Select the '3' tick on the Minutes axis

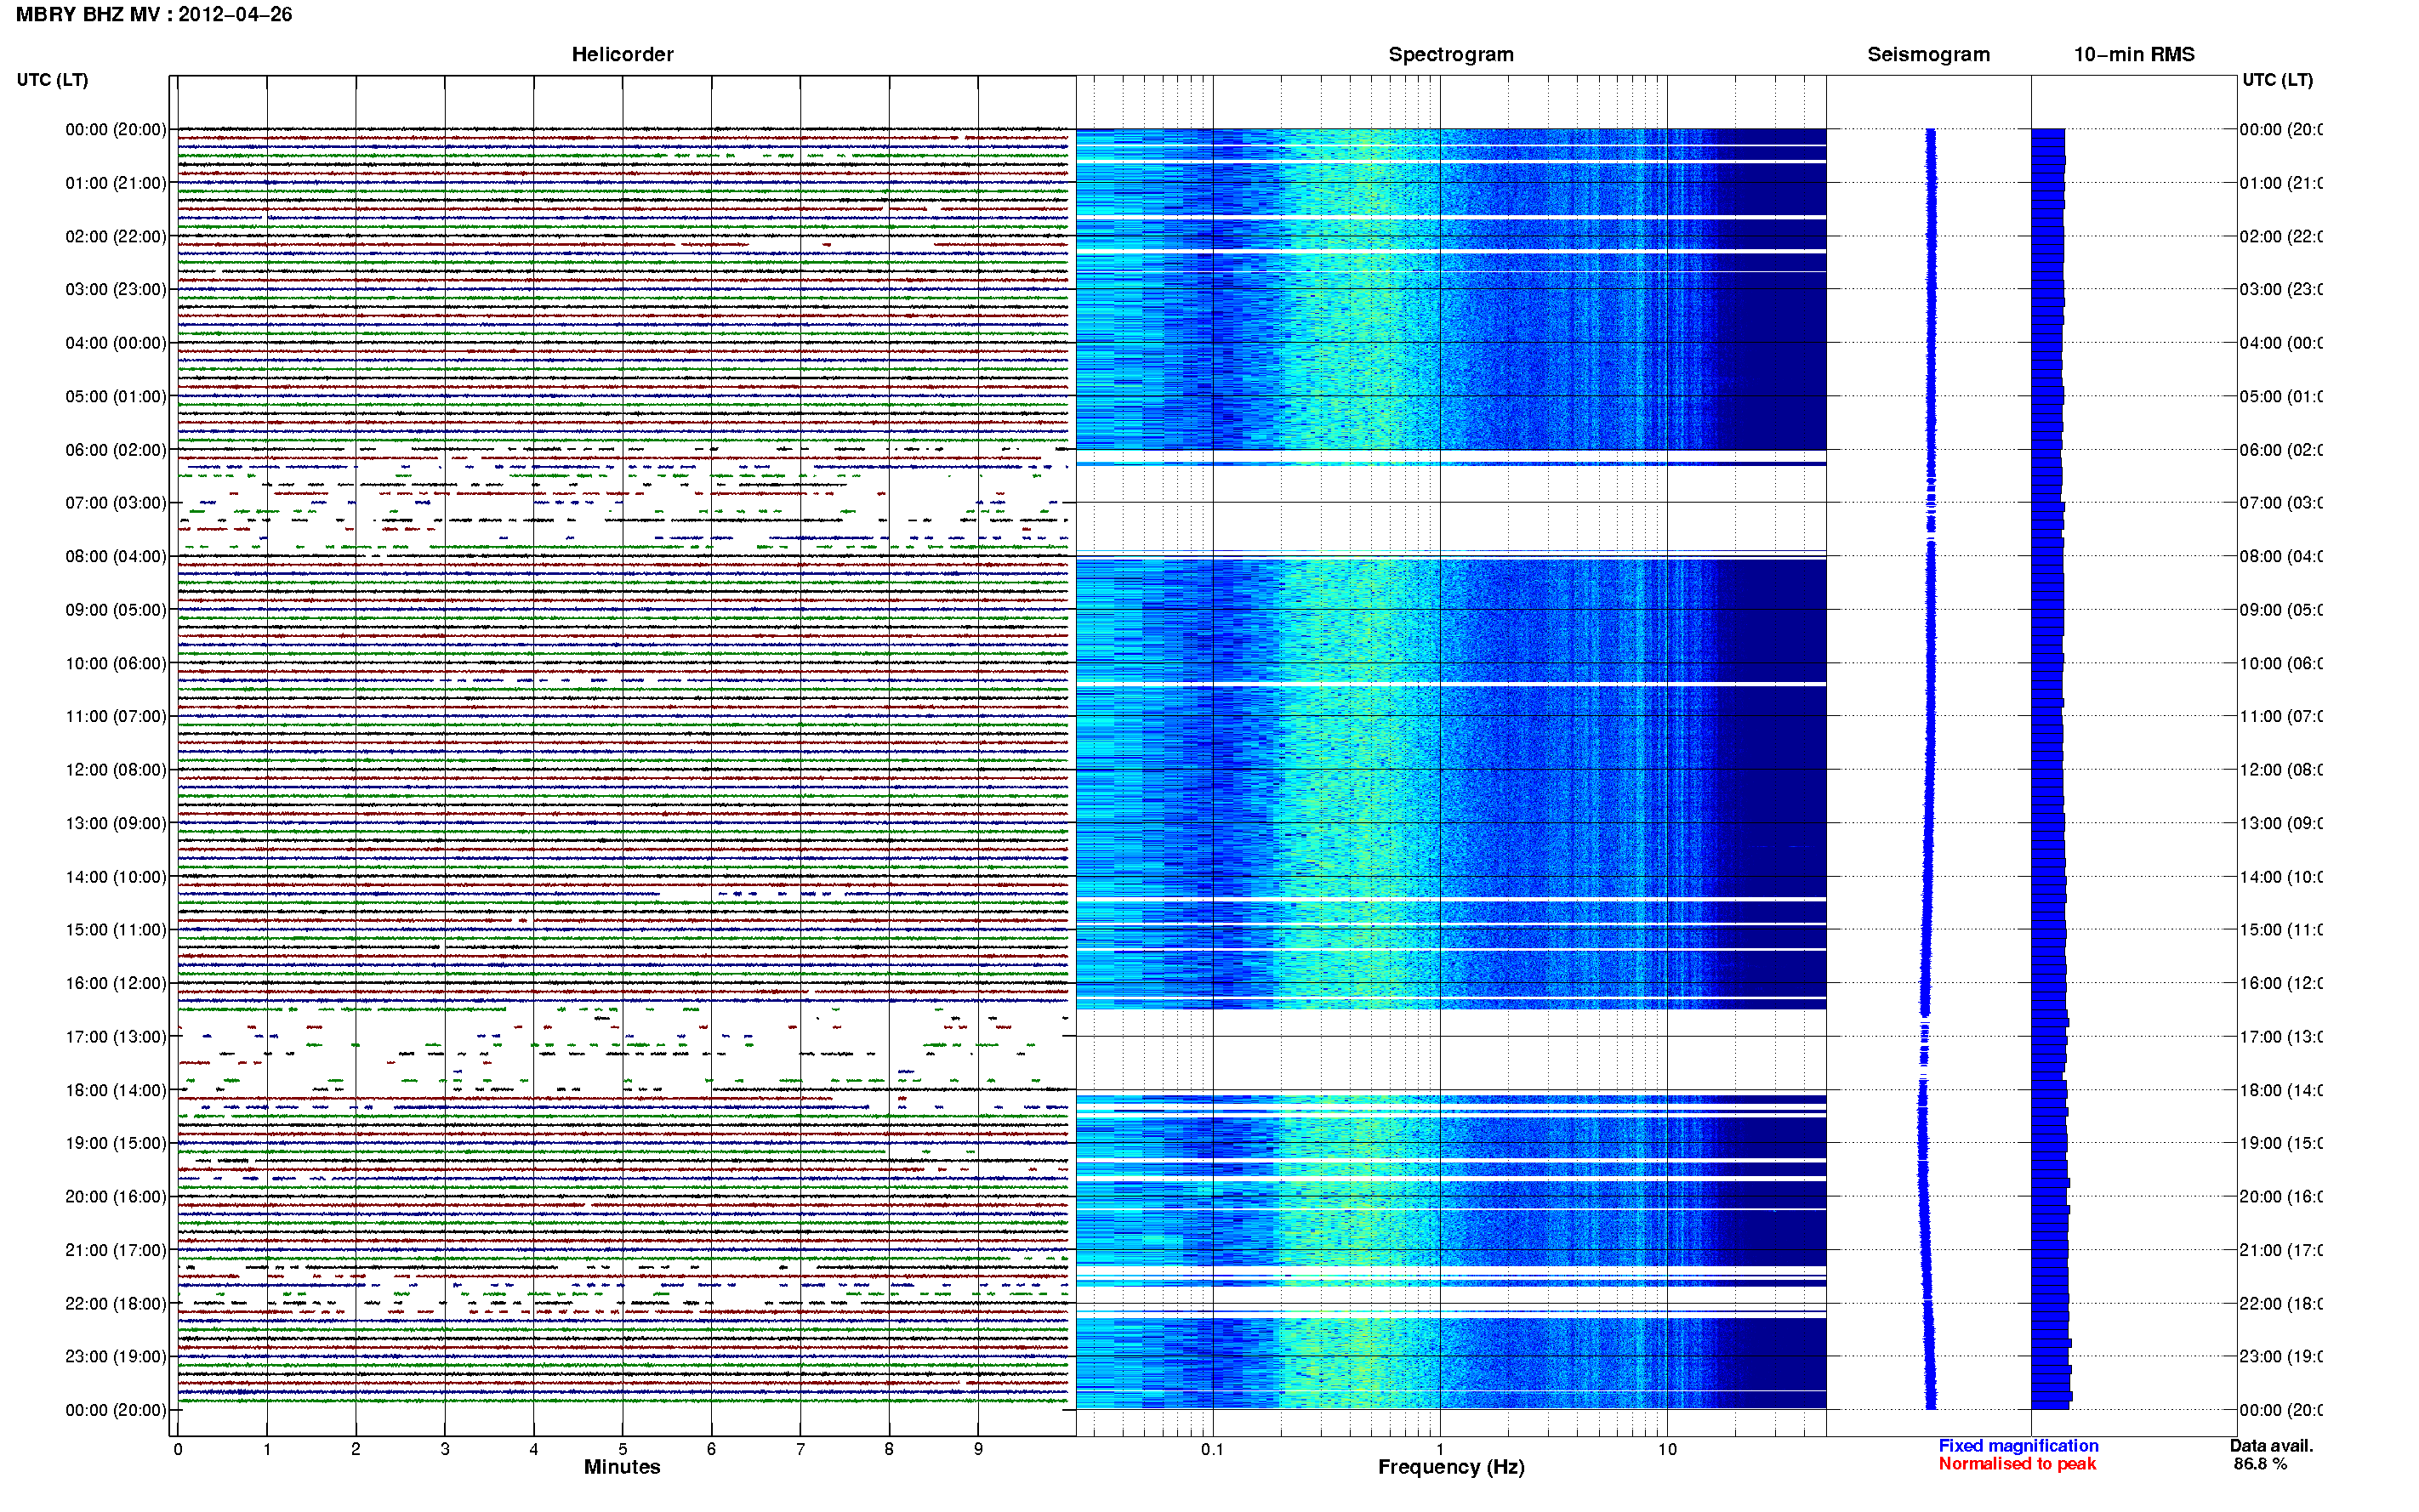445,1449
